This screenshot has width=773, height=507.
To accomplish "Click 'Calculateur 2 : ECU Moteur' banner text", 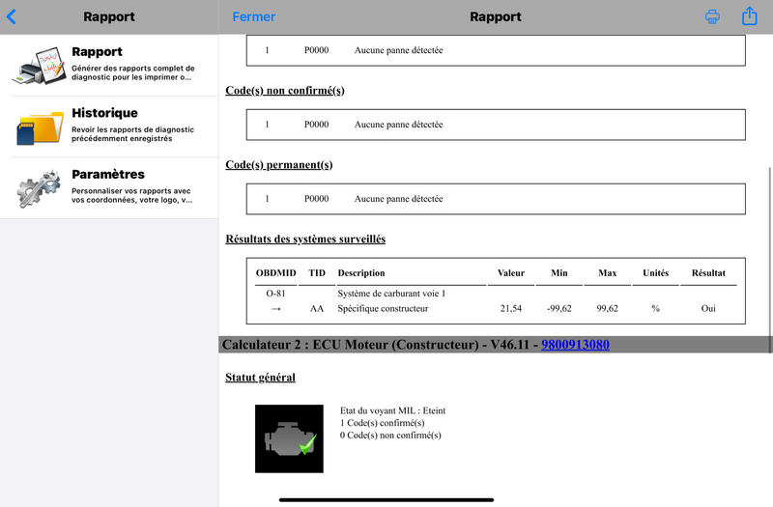I will point(351,345).
